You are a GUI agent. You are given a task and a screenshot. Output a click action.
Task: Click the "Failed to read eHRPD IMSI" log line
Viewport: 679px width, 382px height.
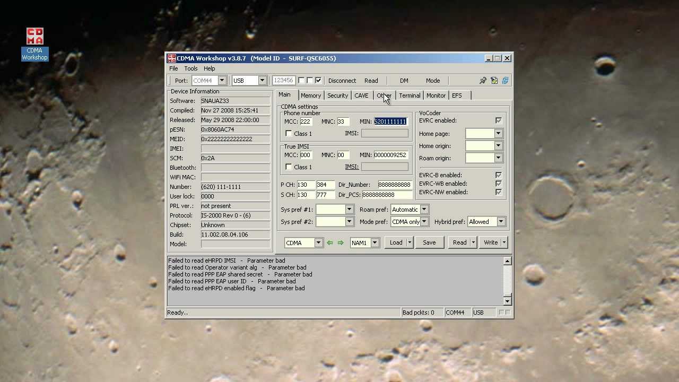pyautogui.click(x=227, y=261)
